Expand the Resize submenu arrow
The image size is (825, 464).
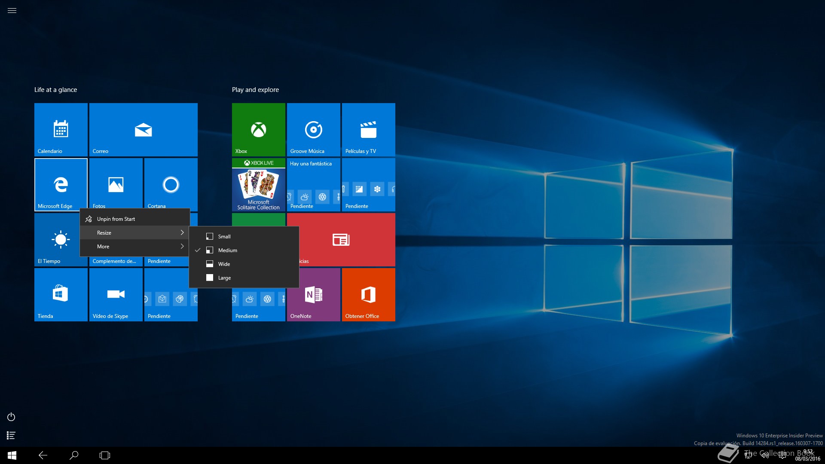coord(182,233)
